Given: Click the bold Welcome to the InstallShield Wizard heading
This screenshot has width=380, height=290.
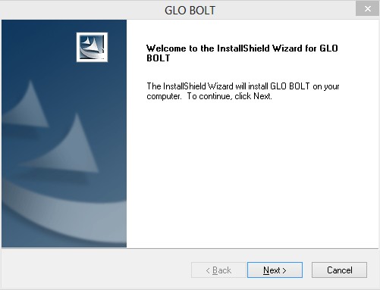Looking at the screenshot, I should tap(242, 53).
